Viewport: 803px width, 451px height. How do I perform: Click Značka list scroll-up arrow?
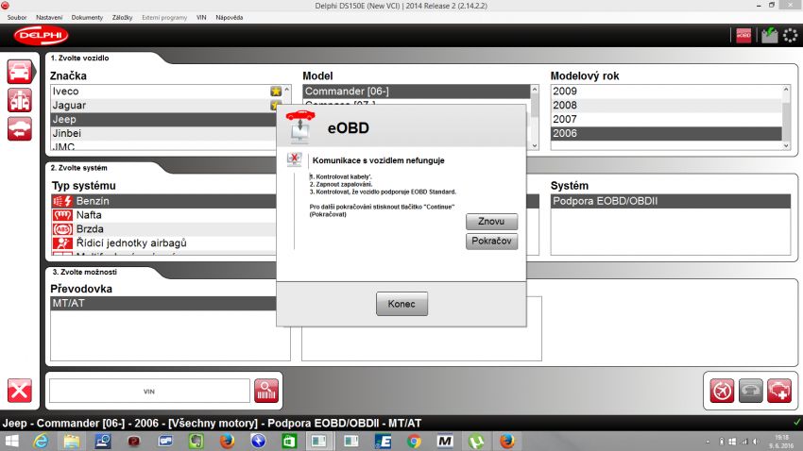(x=287, y=90)
